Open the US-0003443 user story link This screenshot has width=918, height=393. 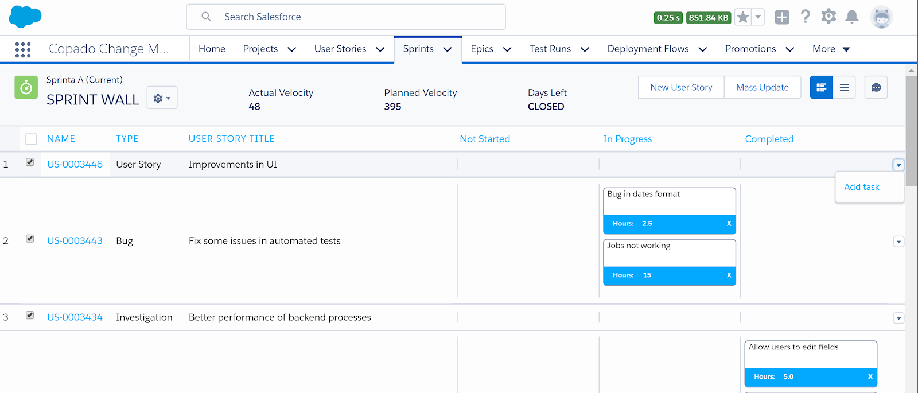click(75, 241)
